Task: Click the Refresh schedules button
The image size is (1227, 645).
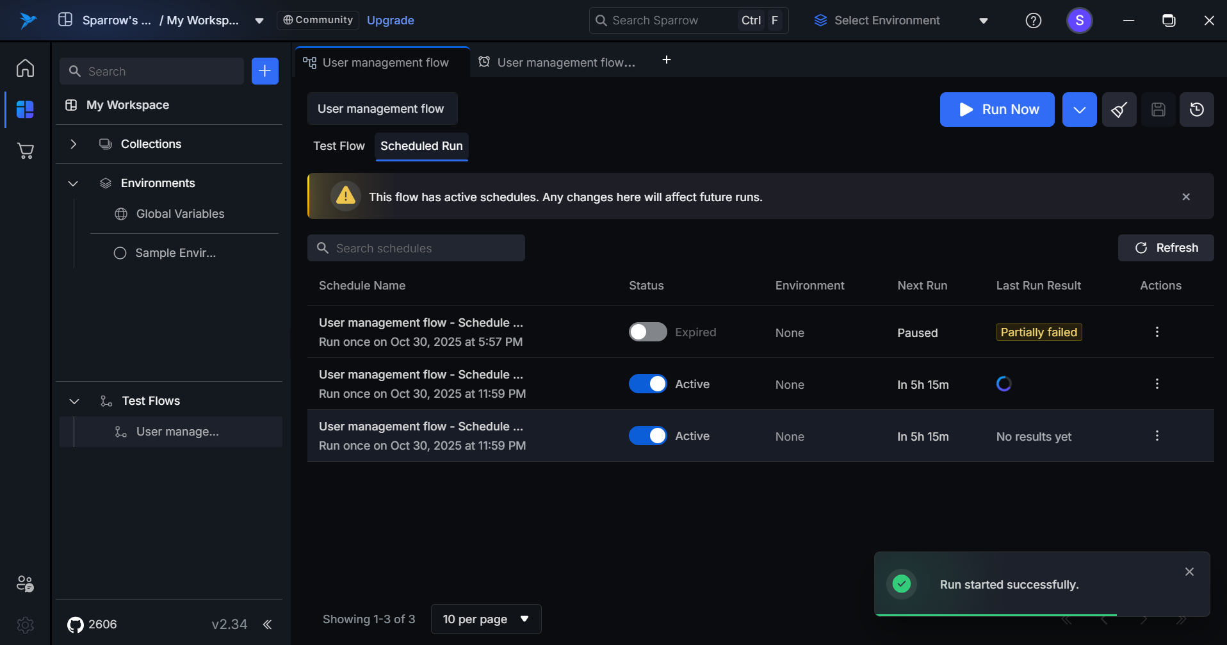Action: point(1166,248)
